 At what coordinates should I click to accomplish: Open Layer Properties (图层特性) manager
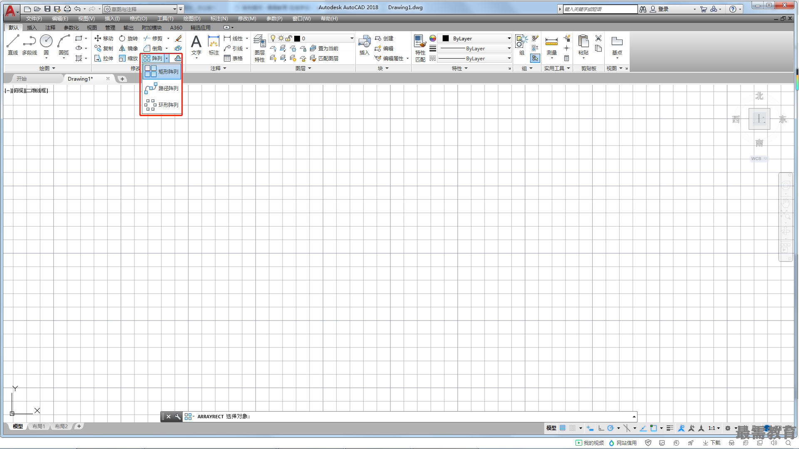[260, 48]
